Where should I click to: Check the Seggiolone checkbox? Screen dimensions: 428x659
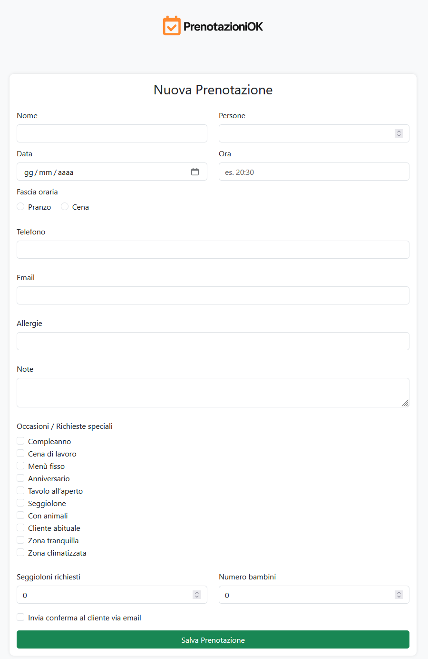coord(20,503)
